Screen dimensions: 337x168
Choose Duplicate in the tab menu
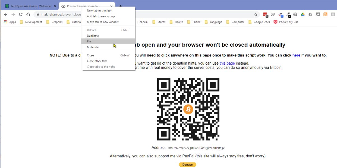pyautogui.click(x=108, y=36)
